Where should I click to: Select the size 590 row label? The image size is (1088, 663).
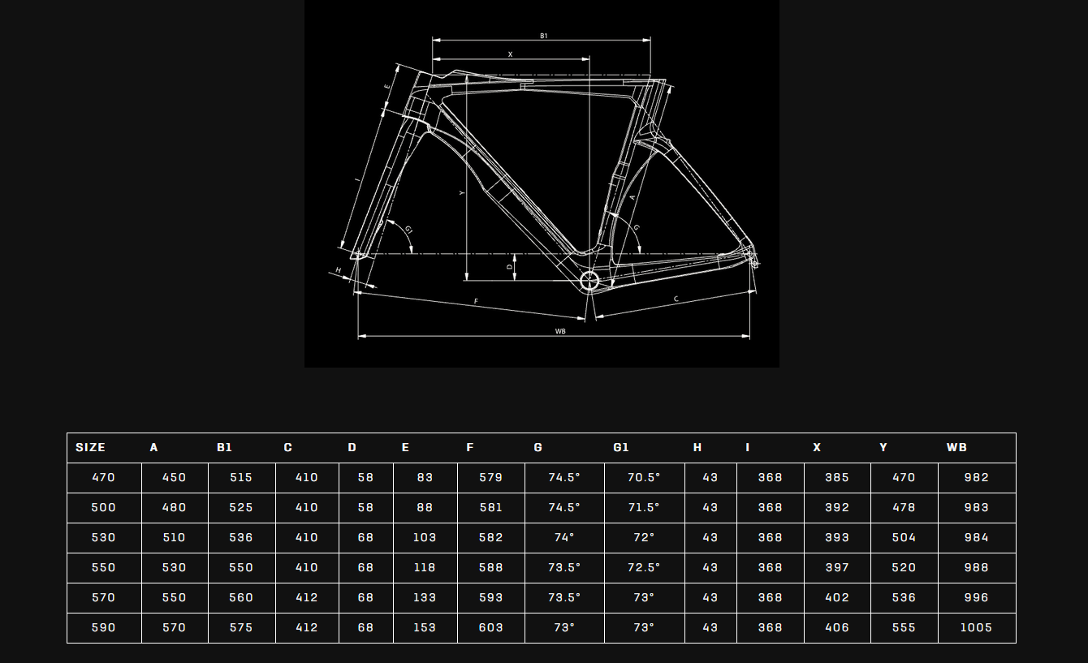[x=104, y=627]
